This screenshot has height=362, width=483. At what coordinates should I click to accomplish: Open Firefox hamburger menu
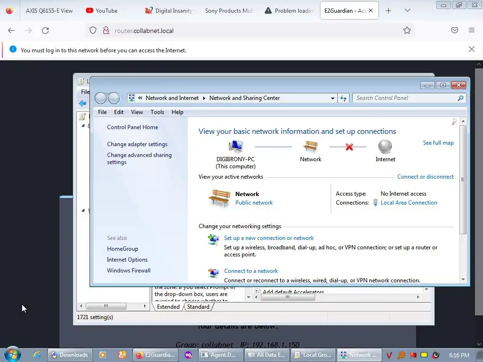point(472,30)
